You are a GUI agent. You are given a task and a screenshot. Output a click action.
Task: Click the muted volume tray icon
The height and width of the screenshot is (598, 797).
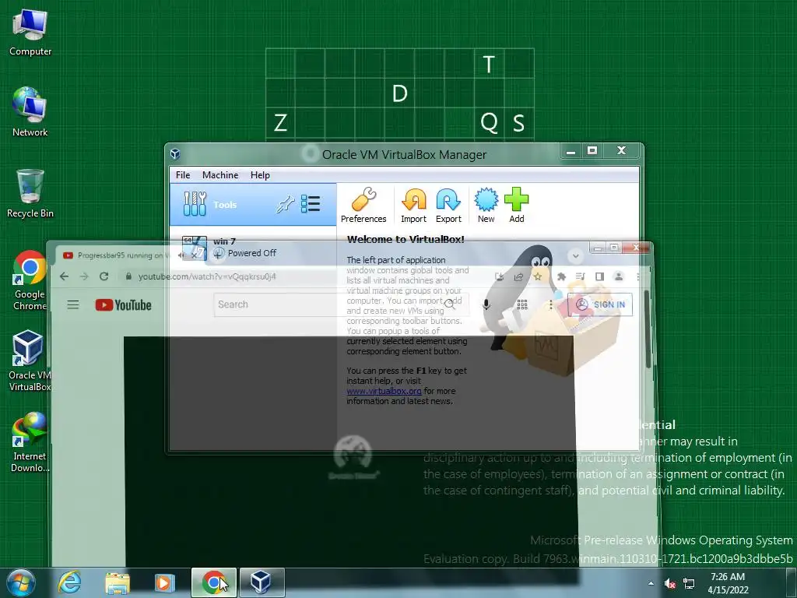point(670,584)
